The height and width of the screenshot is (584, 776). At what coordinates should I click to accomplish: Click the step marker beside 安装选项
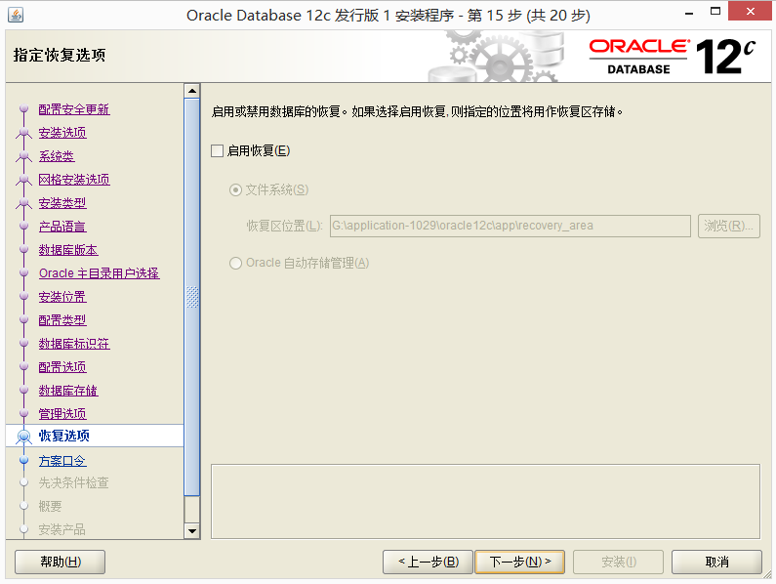[x=23, y=132]
